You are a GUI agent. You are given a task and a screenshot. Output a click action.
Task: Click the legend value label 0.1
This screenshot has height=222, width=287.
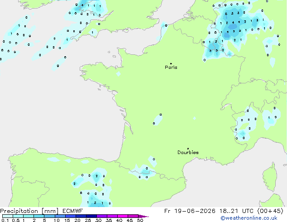(x=5, y=220)
